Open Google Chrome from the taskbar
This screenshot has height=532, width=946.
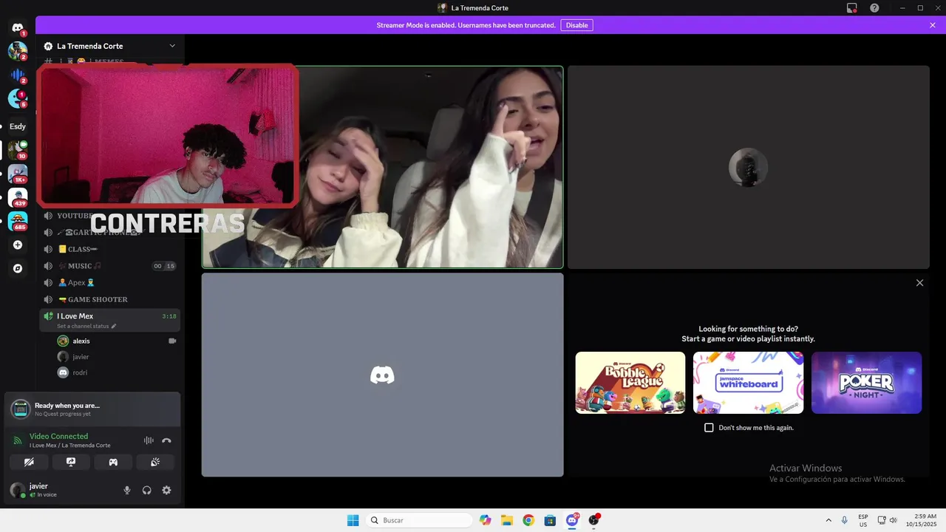pos(528,520)
